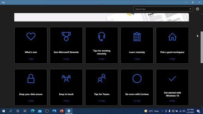Click "Keep your data secure" title

coord(31,94)
